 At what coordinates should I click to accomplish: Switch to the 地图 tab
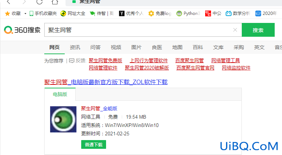click(177, 47)
